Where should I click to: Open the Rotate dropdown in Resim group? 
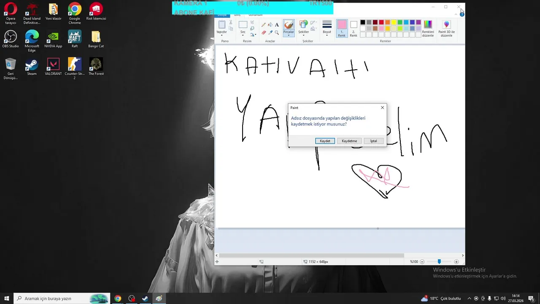(x=253, y=35)
